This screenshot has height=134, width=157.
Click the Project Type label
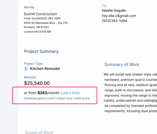click(x=33, y=63)
